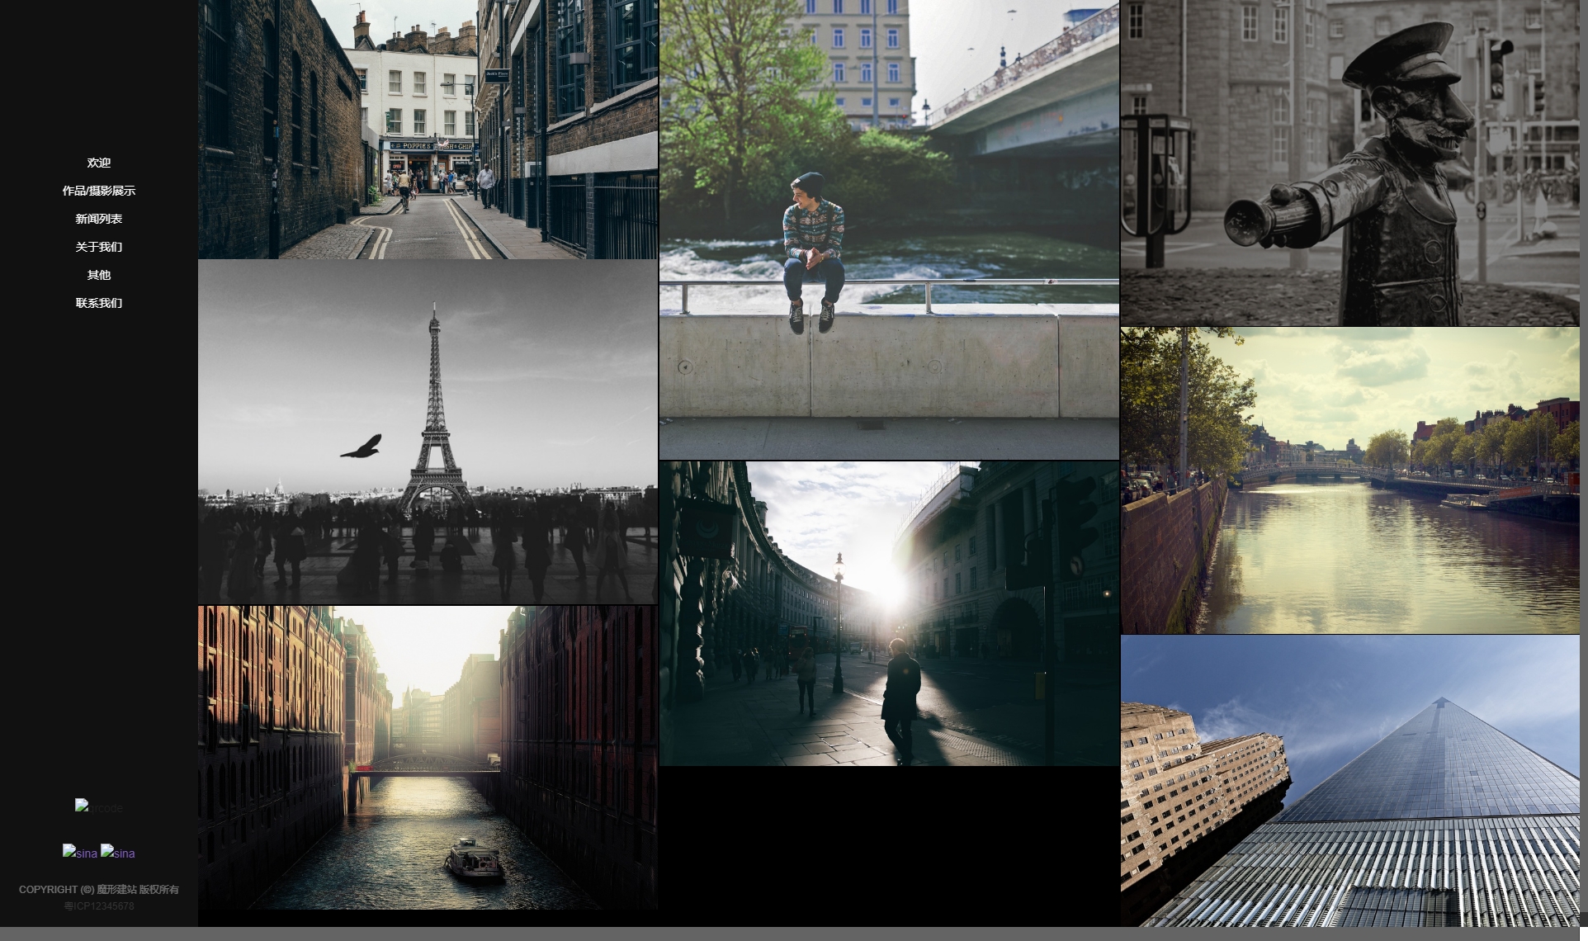This screenshot has width=1588, height=941.
Task: View the canal with boat photo
Action: tap(428, 758)
